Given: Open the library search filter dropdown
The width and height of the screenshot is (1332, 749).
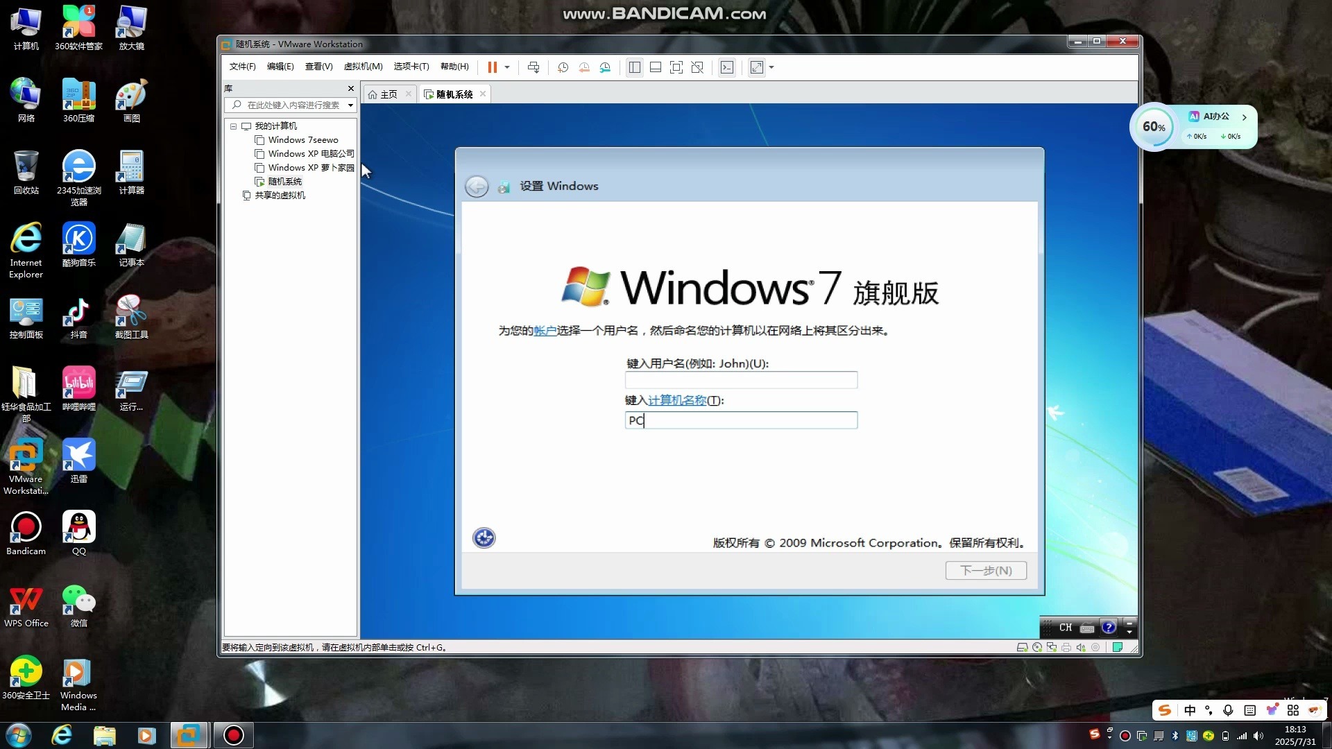Looking at the screenshot, I should tap(351, 105).
